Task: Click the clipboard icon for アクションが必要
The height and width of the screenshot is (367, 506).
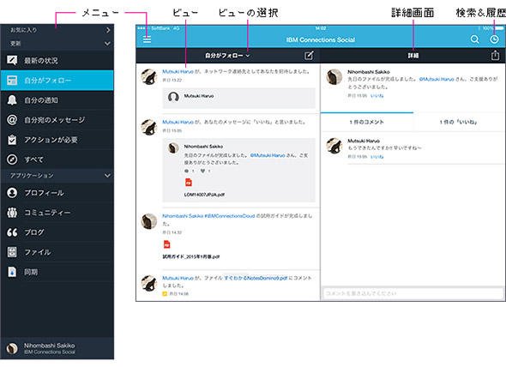Action: click(12, 140)
